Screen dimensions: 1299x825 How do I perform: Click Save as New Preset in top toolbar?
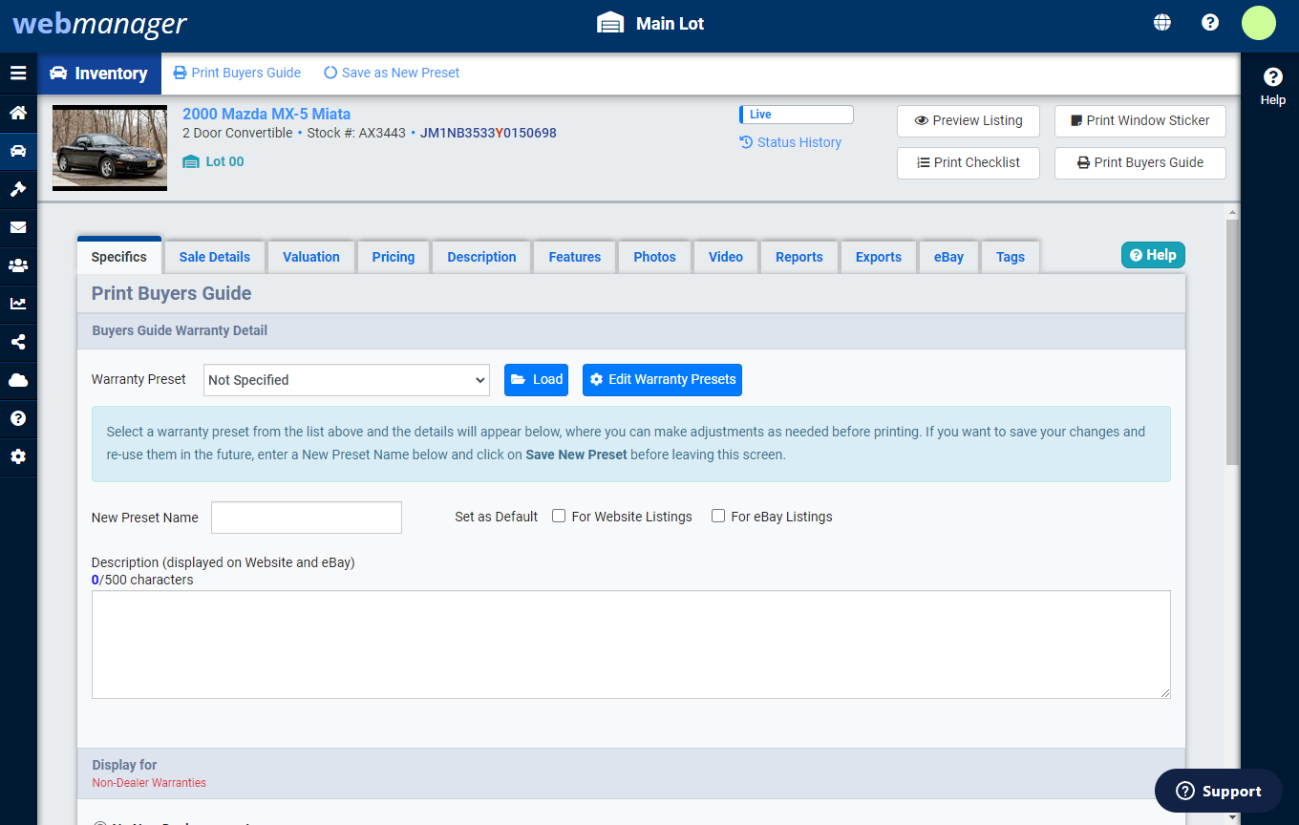pos(392,73)
